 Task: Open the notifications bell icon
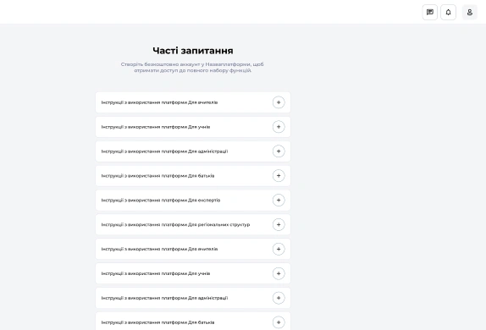click(448, 13)
